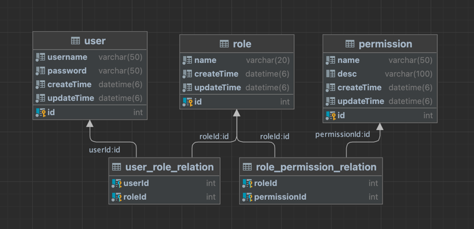Viewport: 474px width, 229px height.
Task: Click the key icon beside roleId in role_permission_relation
Action: pyautogui.click(x=247, y=184)
